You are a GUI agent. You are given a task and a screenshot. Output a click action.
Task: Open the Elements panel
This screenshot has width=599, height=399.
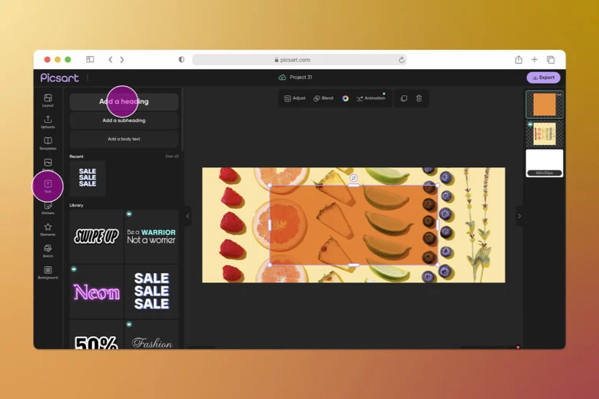point(48,229)
